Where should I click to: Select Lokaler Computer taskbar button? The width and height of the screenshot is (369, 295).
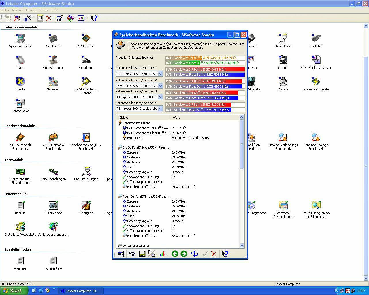(x=80, y=291)
